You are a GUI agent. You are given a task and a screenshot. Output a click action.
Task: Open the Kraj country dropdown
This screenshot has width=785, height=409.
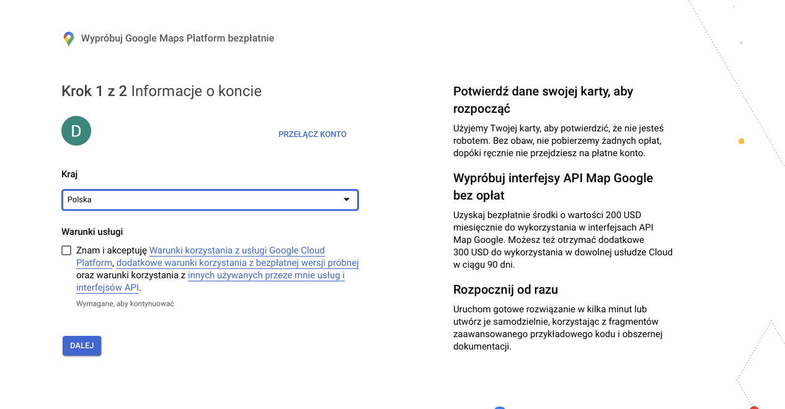click(x=210, y=200)
